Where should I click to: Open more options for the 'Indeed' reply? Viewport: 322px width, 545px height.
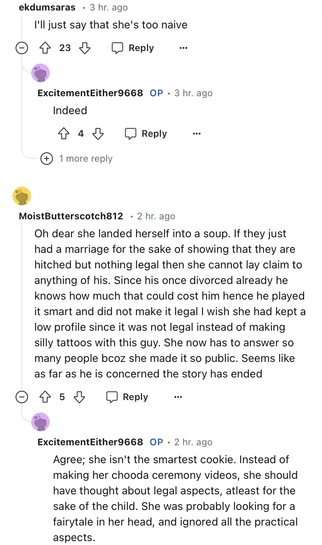[197, 134]
